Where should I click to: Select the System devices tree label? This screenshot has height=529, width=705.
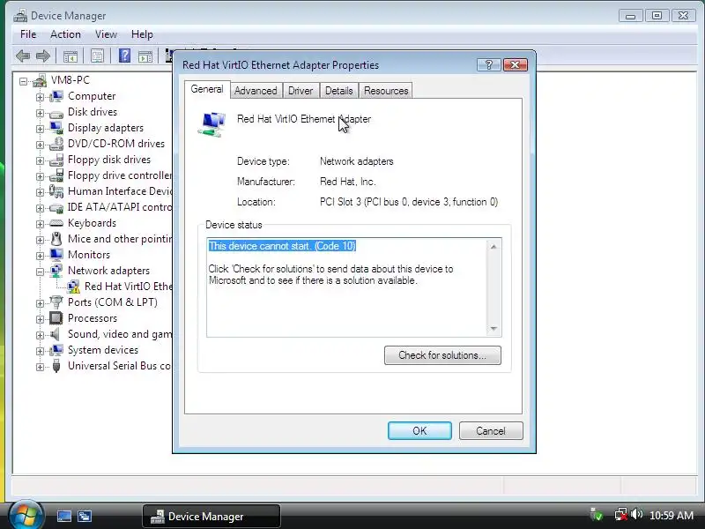(x=103, y=350)
